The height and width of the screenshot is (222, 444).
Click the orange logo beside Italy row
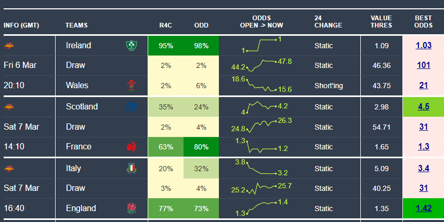pyautogui.click(x=9, y=169)
